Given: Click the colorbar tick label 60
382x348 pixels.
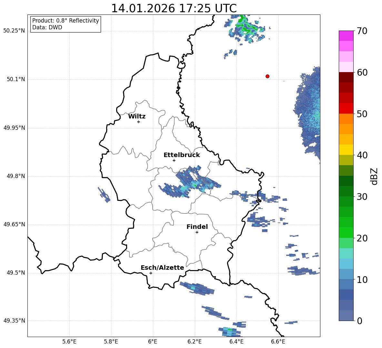Looking at the screenshot, I should [x=362, y=72].
